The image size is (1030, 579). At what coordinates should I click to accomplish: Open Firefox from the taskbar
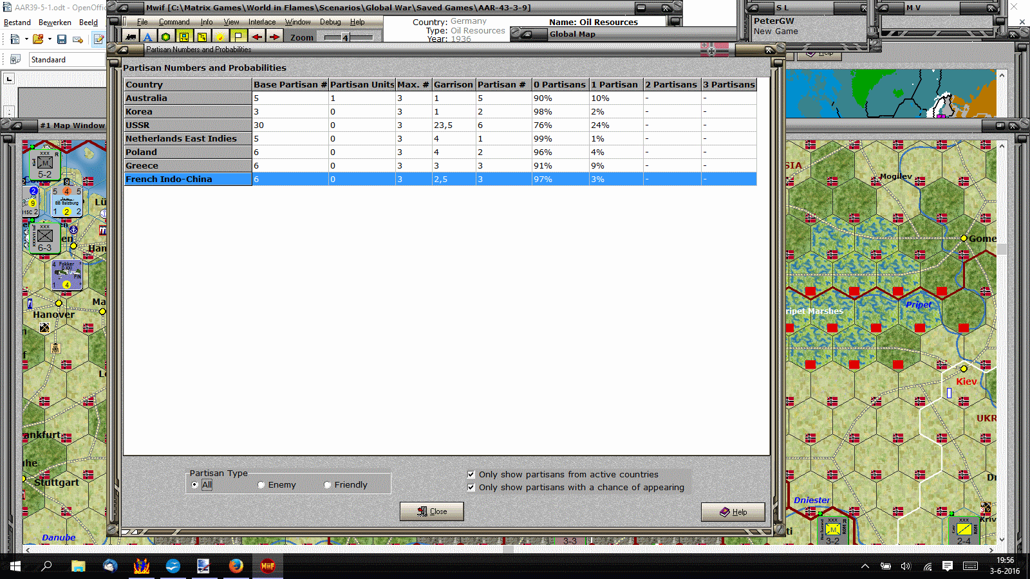tap(236, 565)
